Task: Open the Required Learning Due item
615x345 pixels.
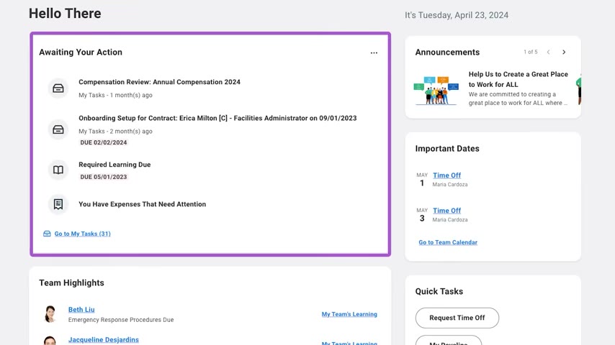Action: (115, 165)
